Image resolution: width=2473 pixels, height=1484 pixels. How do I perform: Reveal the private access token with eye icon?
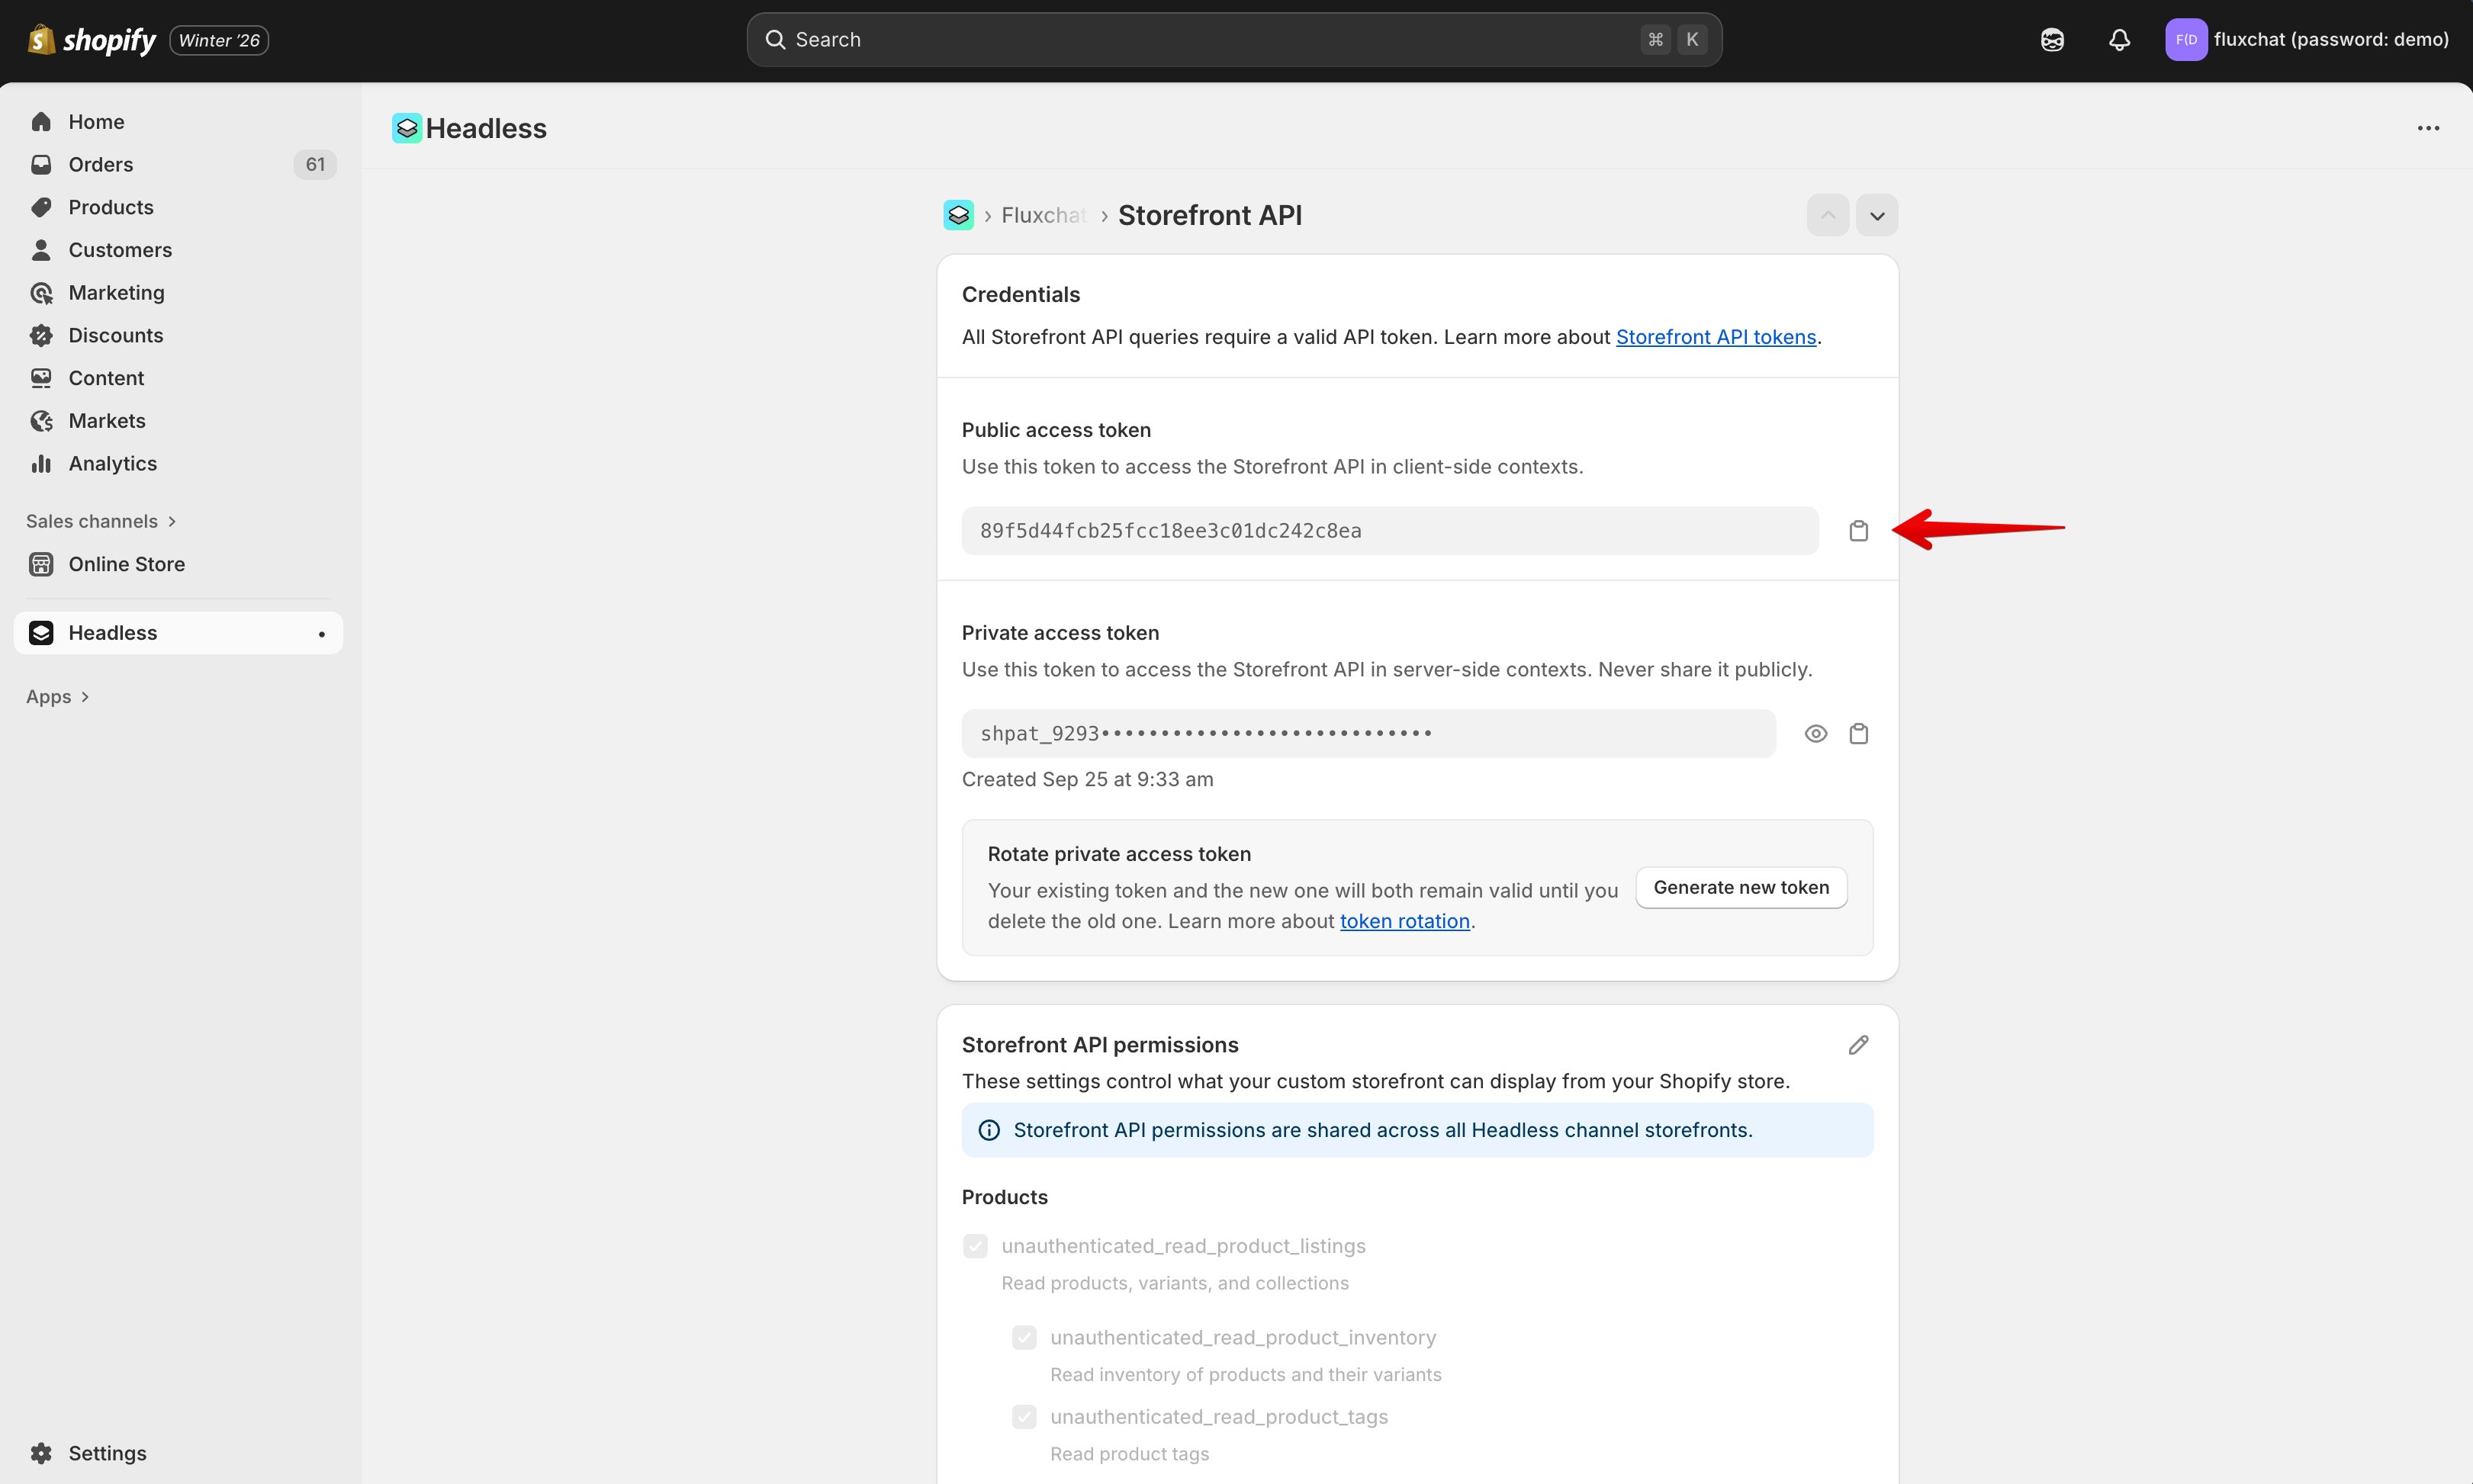[x=1815, y=734]
